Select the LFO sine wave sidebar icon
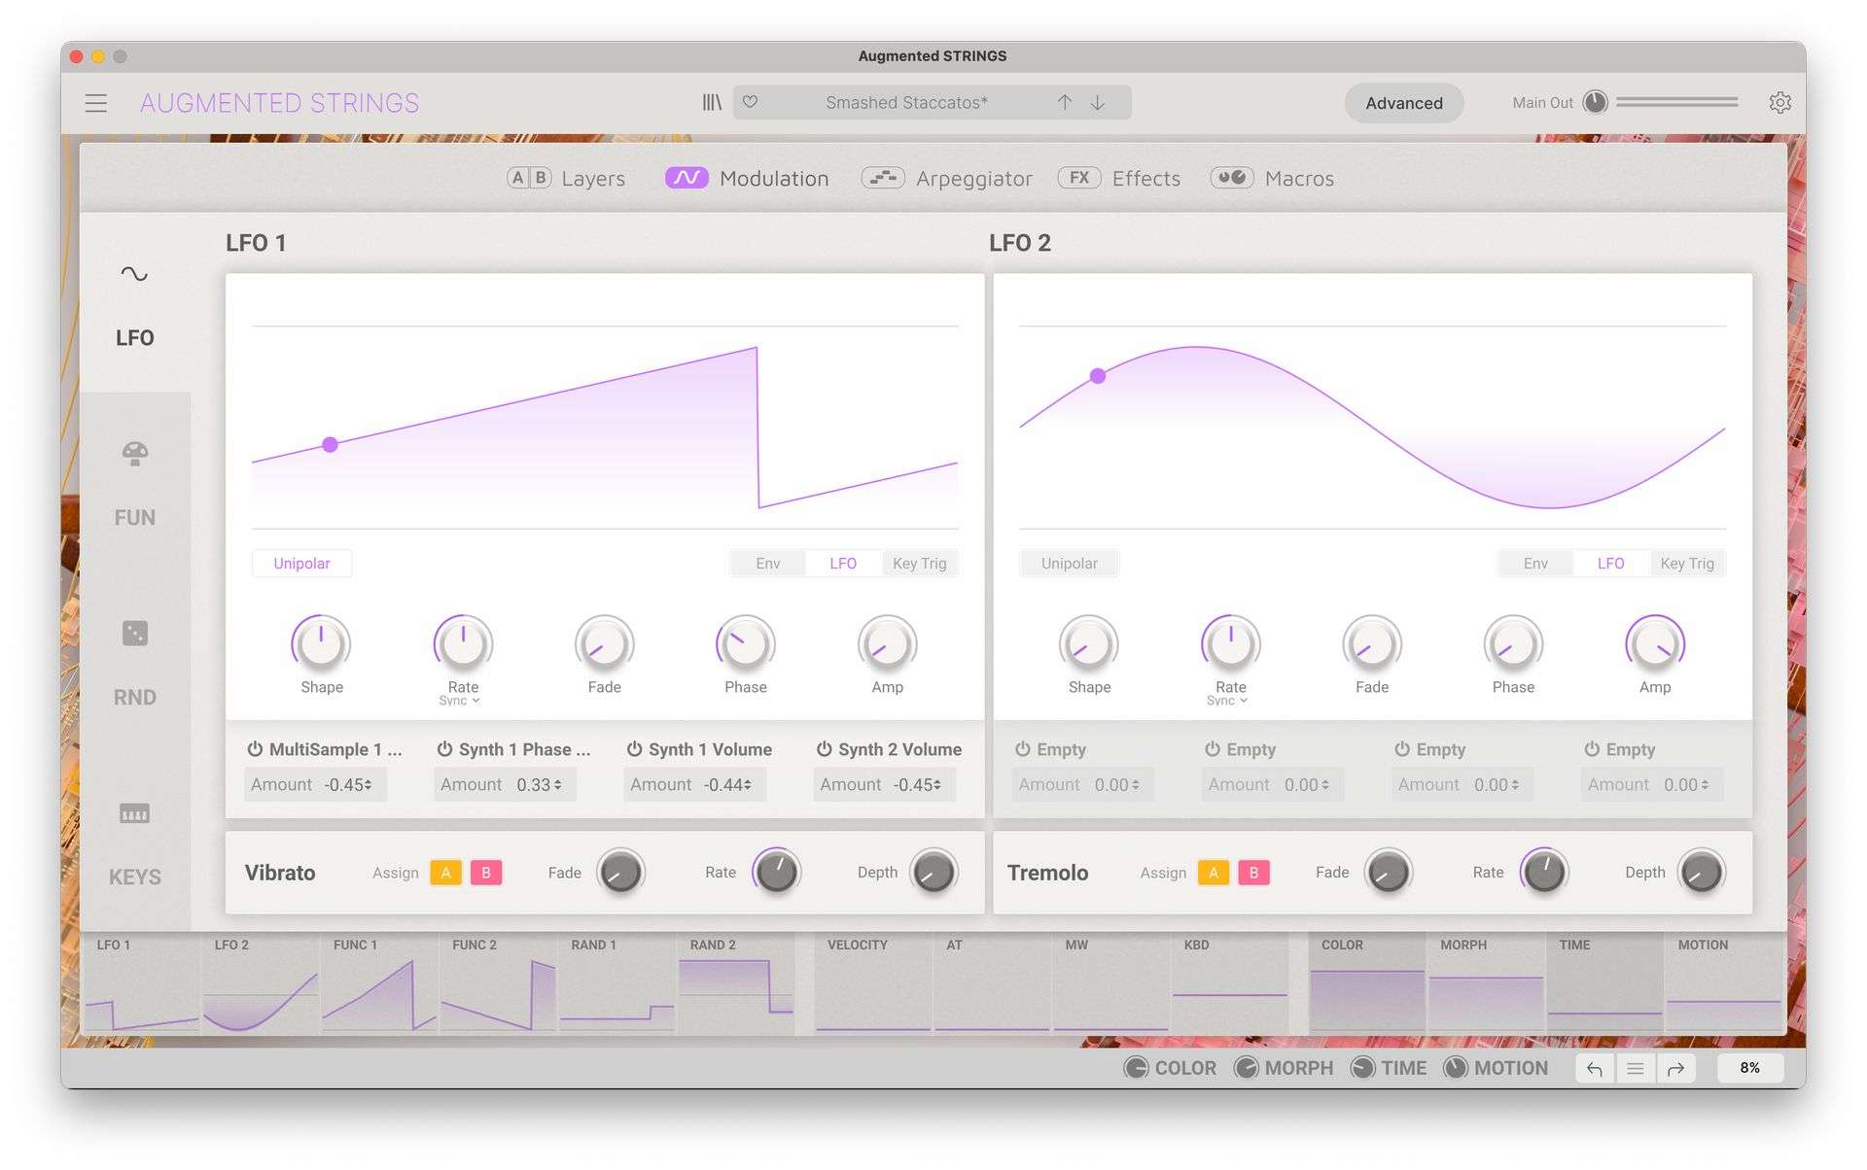The height and width of the screenshot is (1170, 1867). point(134,273)
